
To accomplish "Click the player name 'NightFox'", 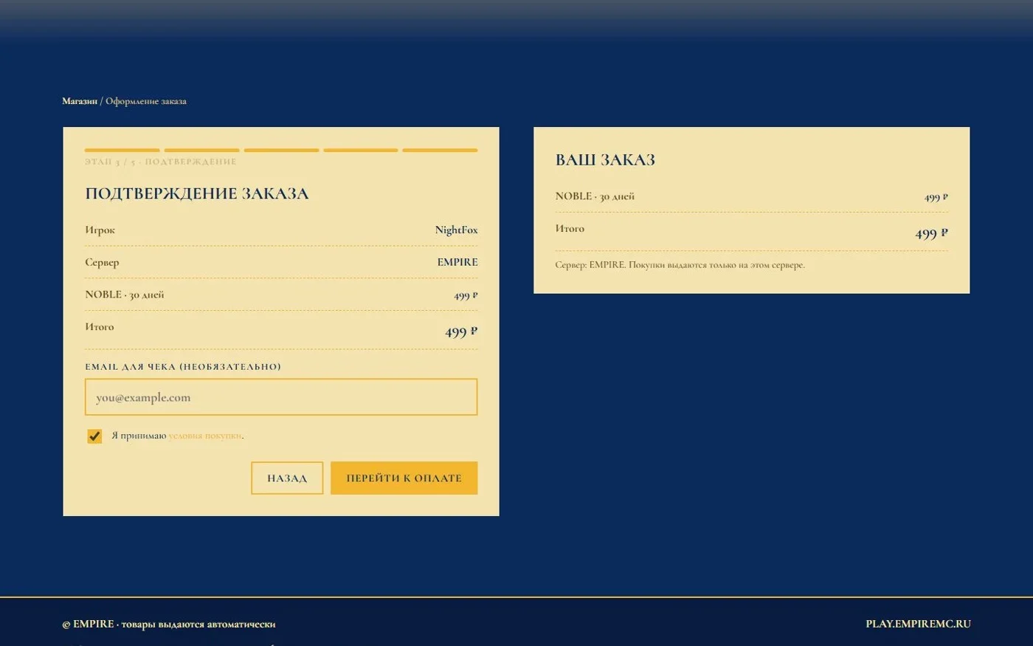I will (456, 230).
